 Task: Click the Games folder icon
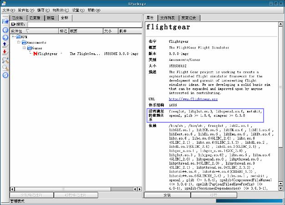pyautogui.click(x=30, y=48)
